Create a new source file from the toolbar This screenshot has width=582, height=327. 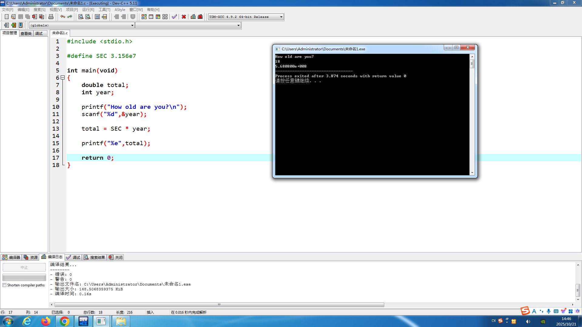coord(6,17)
